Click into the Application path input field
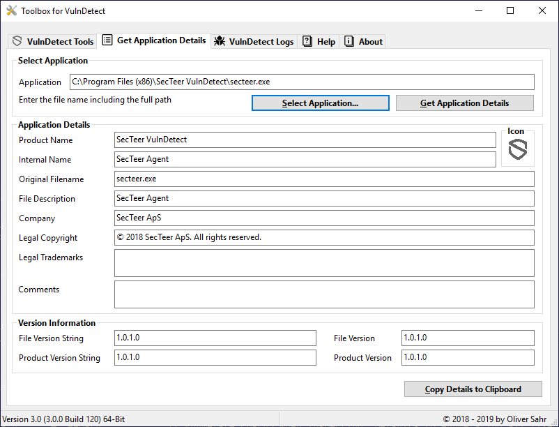The image size is (559, 427). pyautogui.click(x=302, y=82)
